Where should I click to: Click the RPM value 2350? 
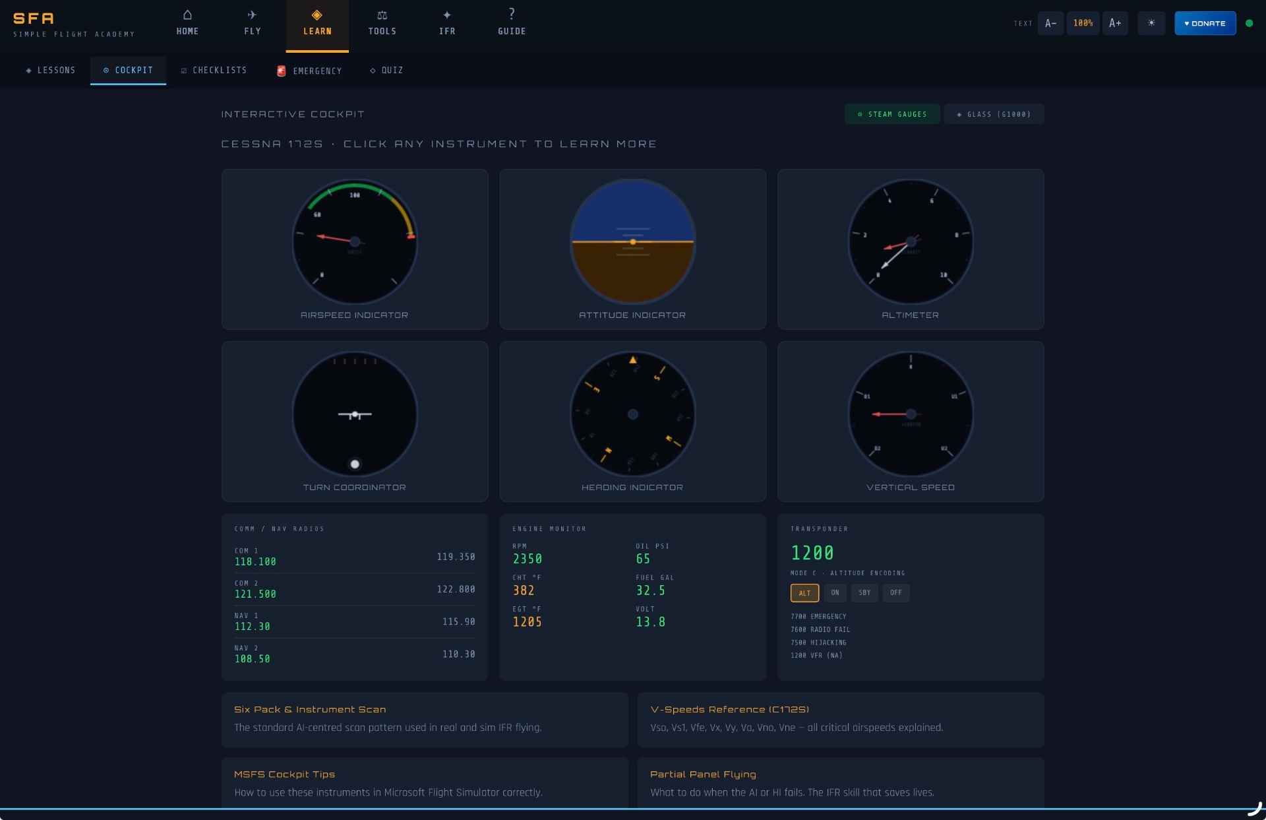click(527, 559)
